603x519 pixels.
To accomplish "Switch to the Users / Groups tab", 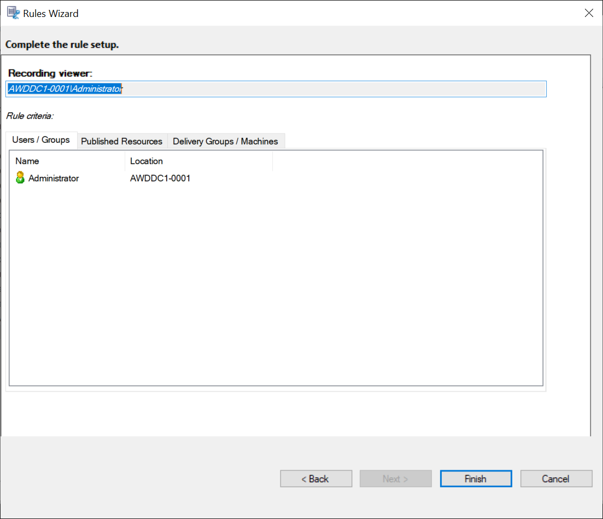I will (x=41, y=140).
